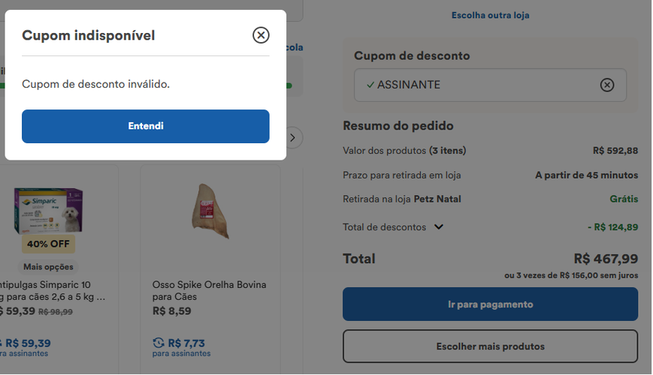Expand Total de descontos details

click(x=439, y=226)
